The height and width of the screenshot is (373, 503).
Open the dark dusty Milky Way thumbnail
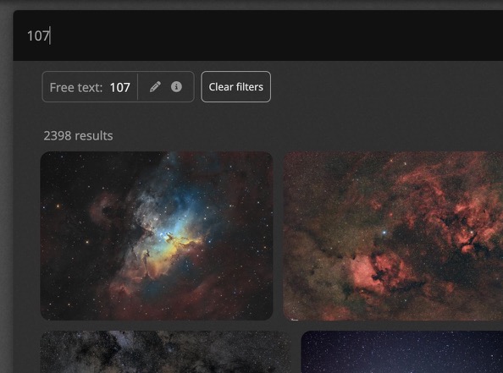[165, 352]
